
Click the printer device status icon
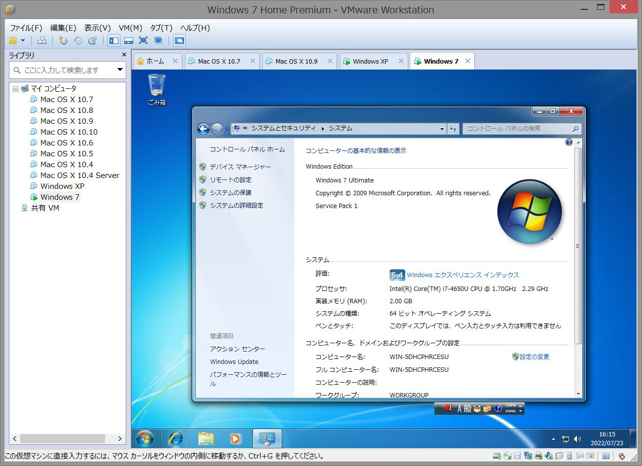tap(538, 456)
